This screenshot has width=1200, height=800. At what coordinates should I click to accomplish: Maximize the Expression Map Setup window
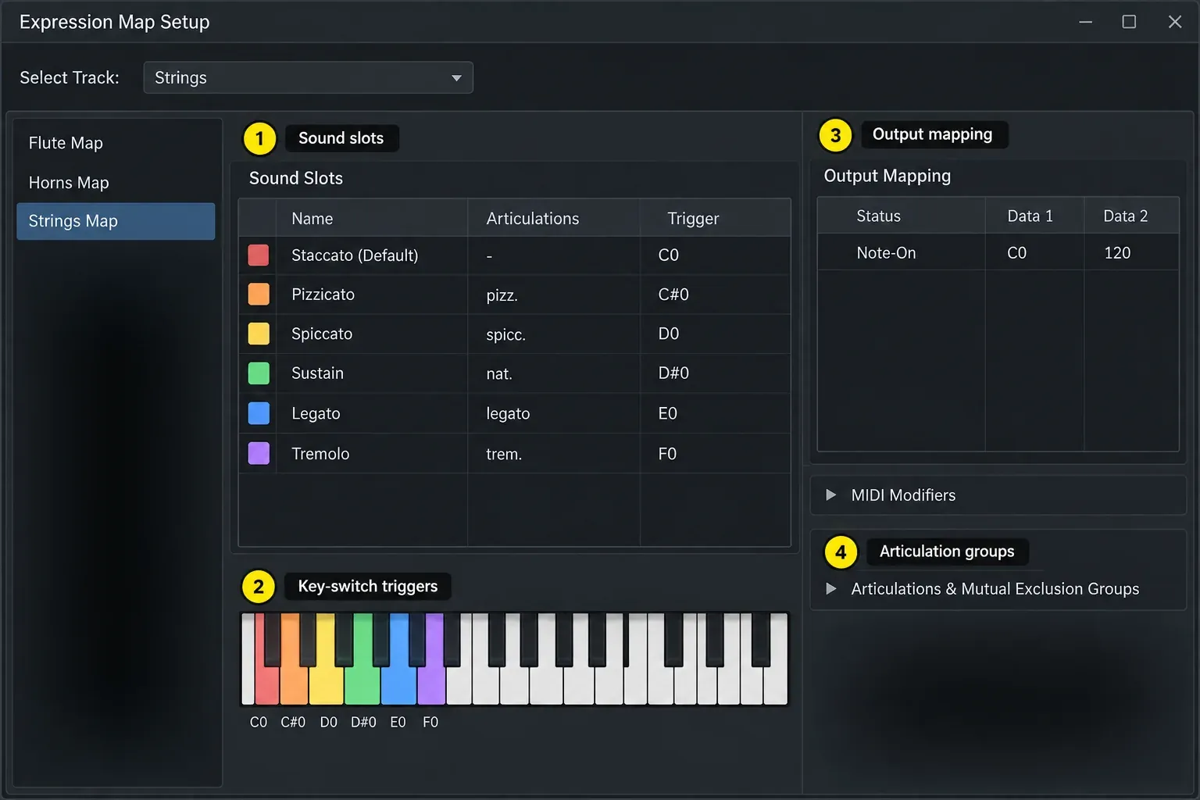point(1129,22)
